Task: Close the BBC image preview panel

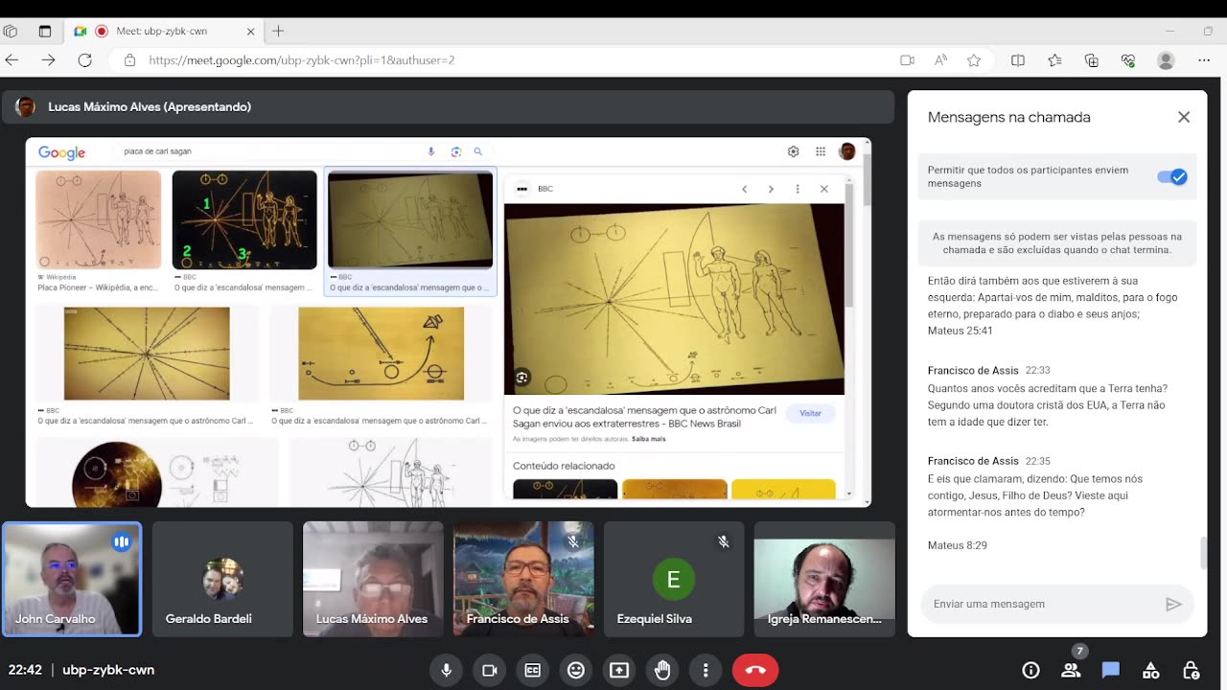Action: pyautogui.click(x=823, y=189)
